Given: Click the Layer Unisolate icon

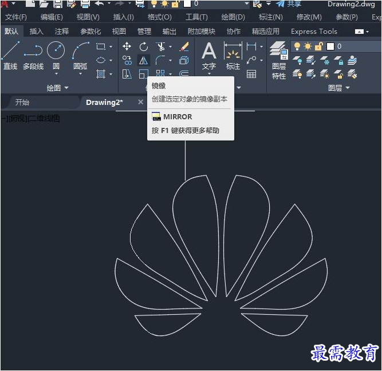Looking at the screenshot, I should click(311, 74).
